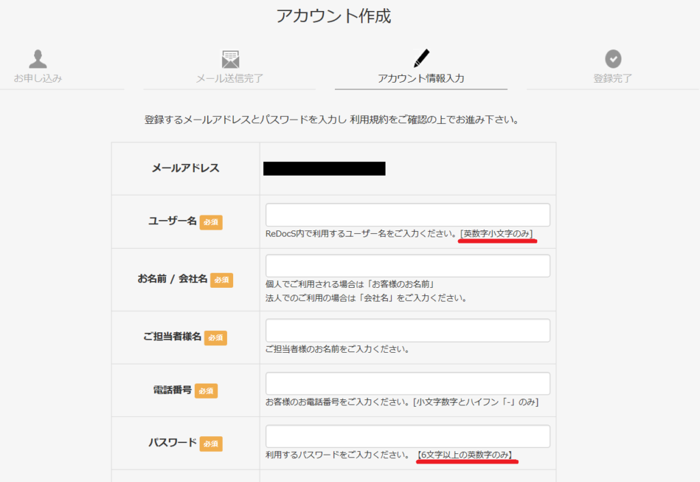Click the pencil icon for アカウント情報入力

(421, 59)
